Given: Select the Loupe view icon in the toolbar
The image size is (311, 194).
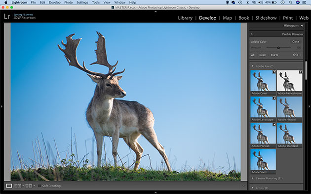Looking at the screenshot, I should point(9,186).
